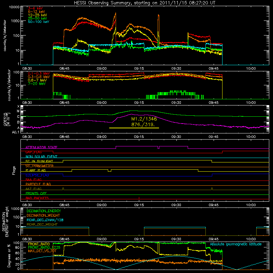Click the 08:45 time label under the top panel
273x273 pixels.
[64, 69]
